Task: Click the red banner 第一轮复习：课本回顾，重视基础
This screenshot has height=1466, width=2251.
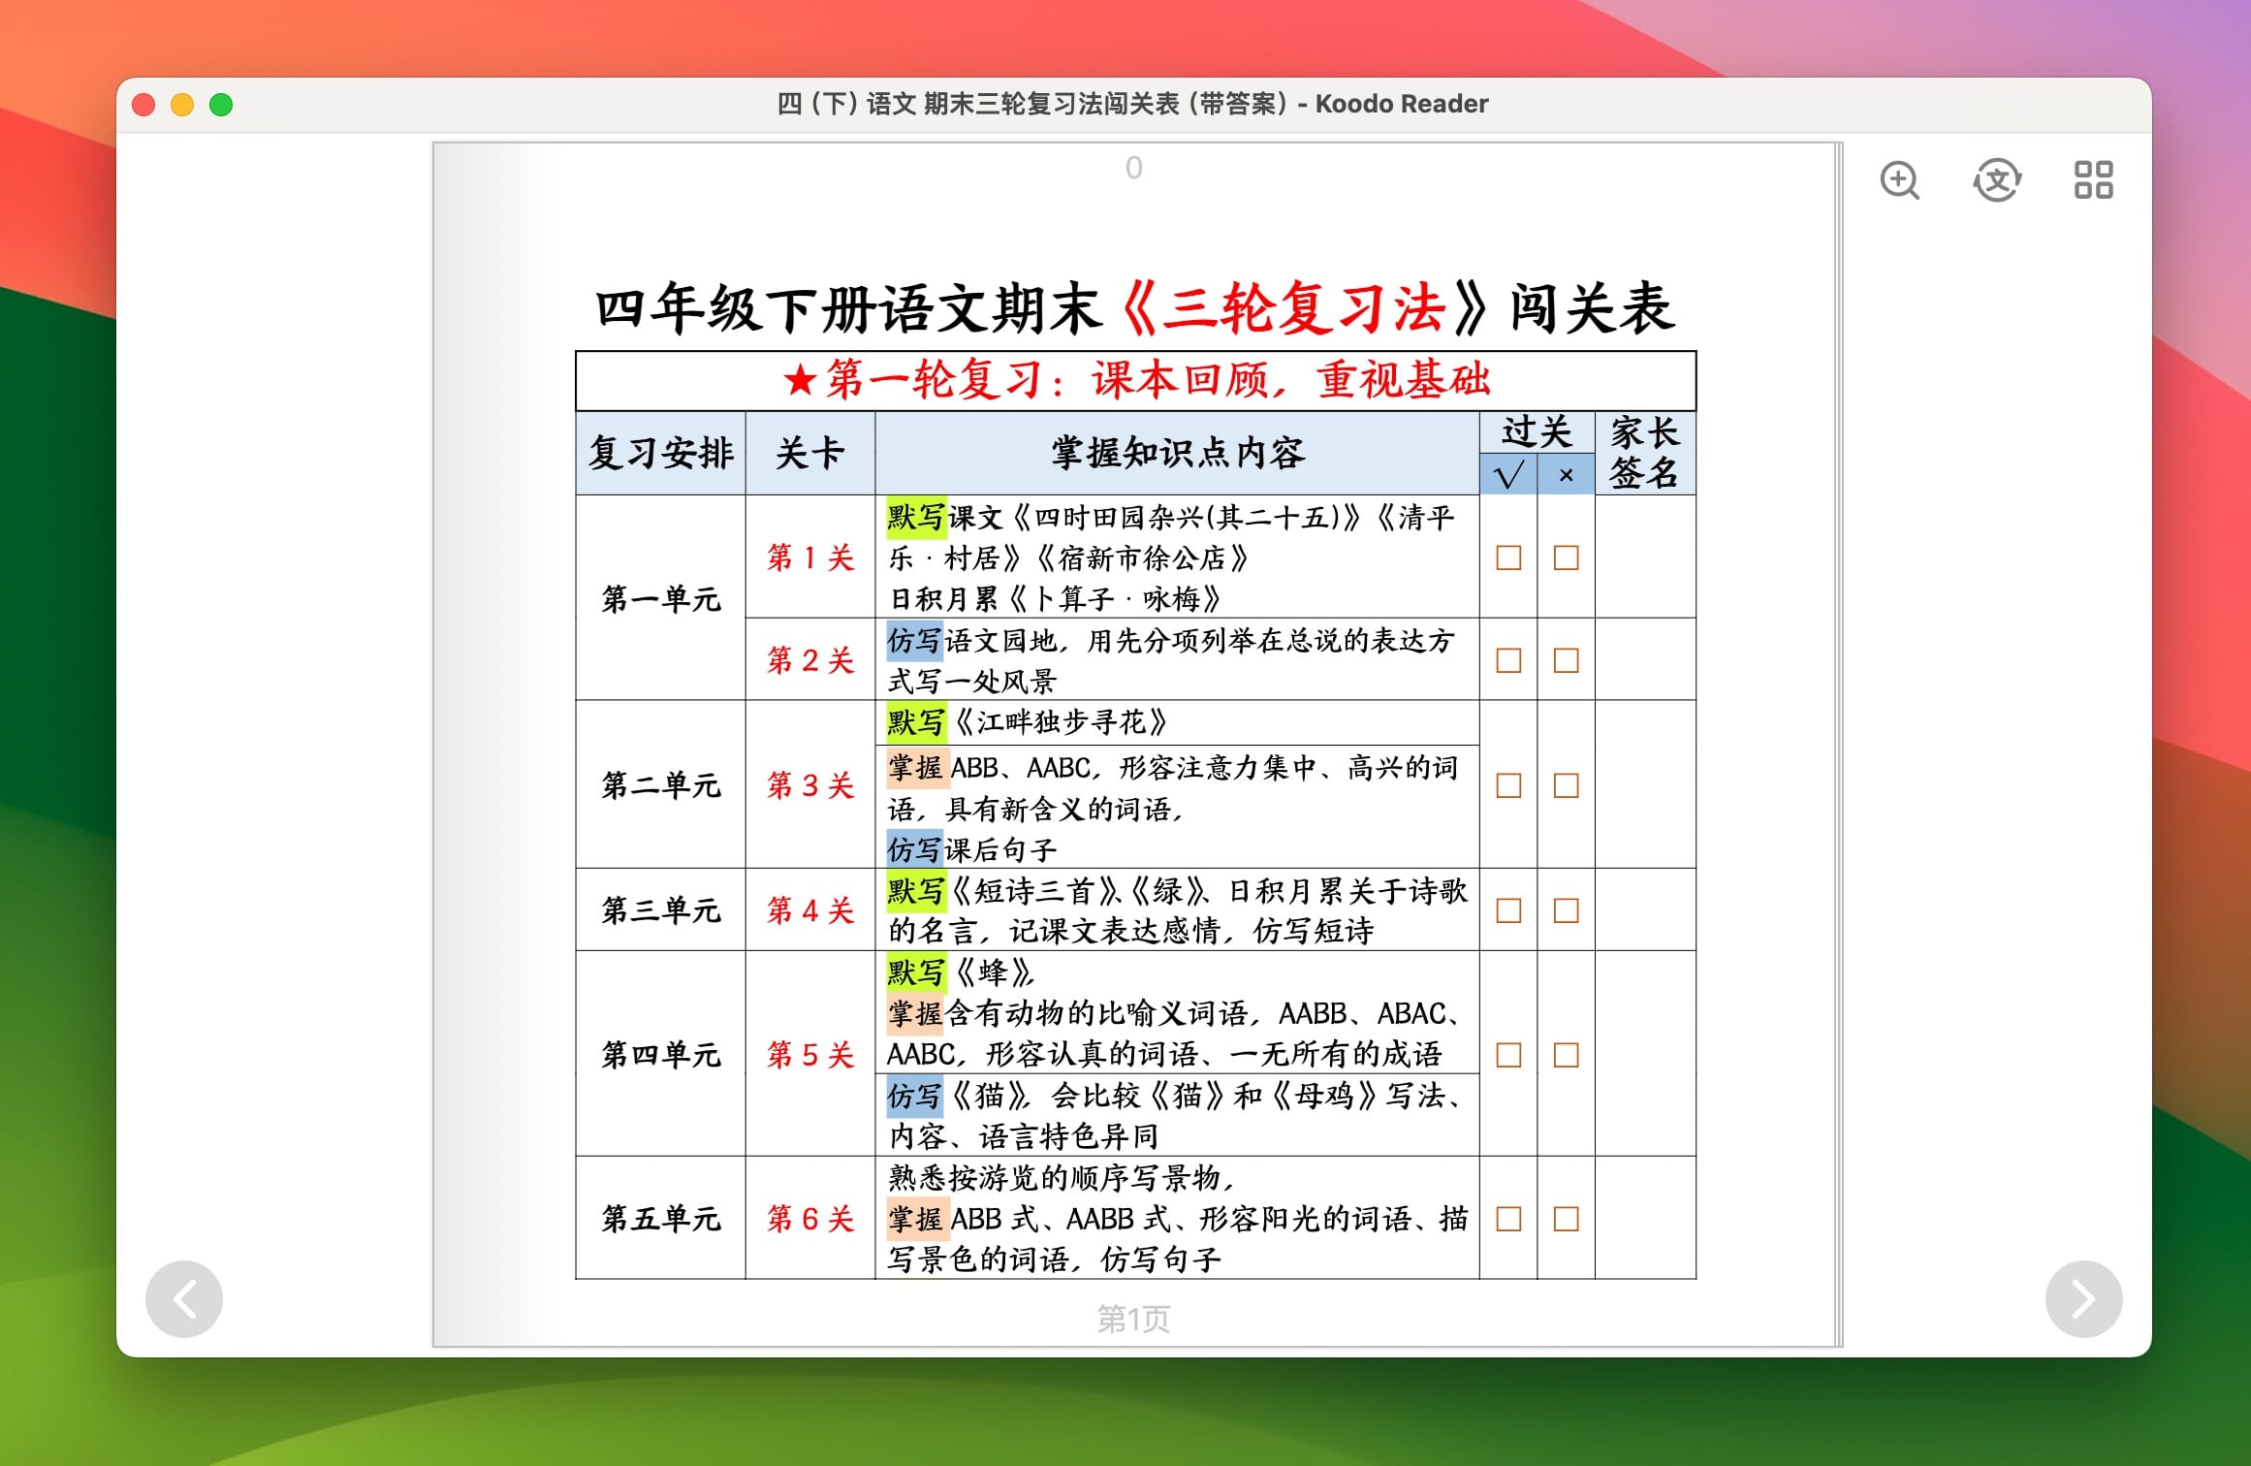Action: tap(1136, 380)
